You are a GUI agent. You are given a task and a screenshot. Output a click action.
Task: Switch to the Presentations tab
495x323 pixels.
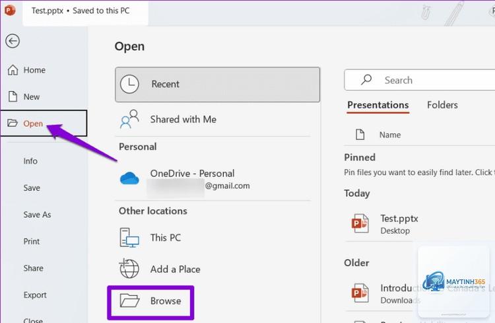(378, 105)
